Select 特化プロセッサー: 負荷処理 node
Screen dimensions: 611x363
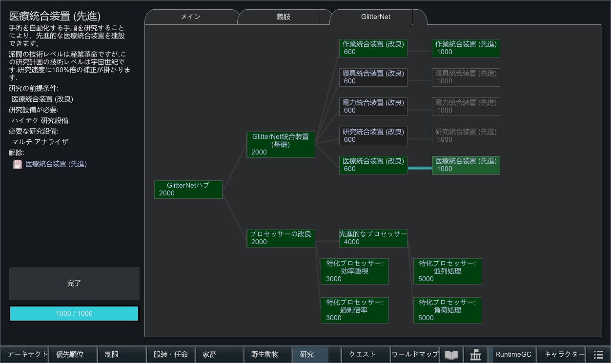448,310
